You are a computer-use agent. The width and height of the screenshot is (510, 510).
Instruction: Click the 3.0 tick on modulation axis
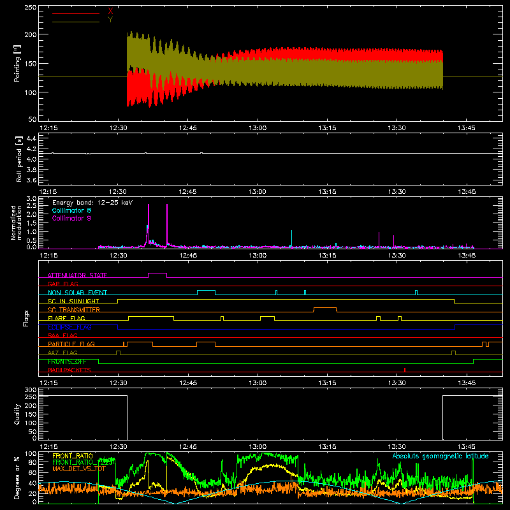tap(31, 198)
